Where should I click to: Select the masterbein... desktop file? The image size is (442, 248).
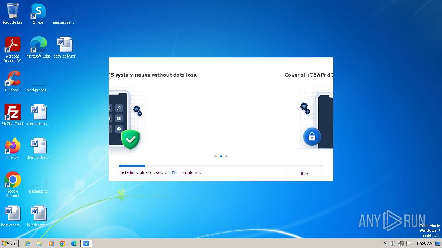click(x=64, y=17)
